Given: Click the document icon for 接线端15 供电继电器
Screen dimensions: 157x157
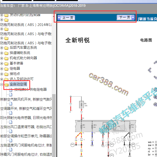Looking at the screenshot, I should tap(10, 90).
